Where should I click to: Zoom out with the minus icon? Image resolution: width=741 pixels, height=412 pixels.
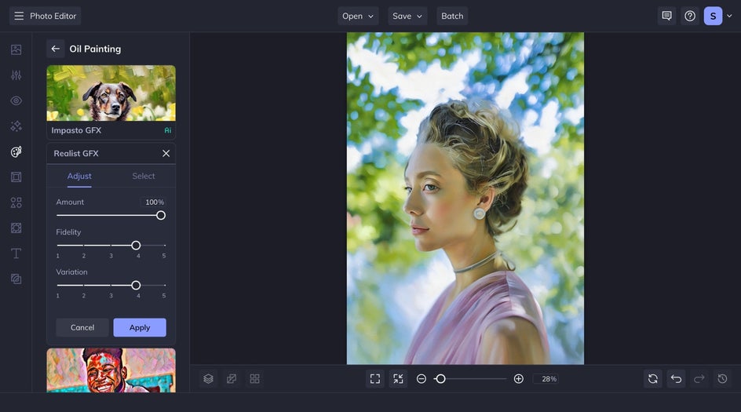pyautogui.click(x=422, y=379)
